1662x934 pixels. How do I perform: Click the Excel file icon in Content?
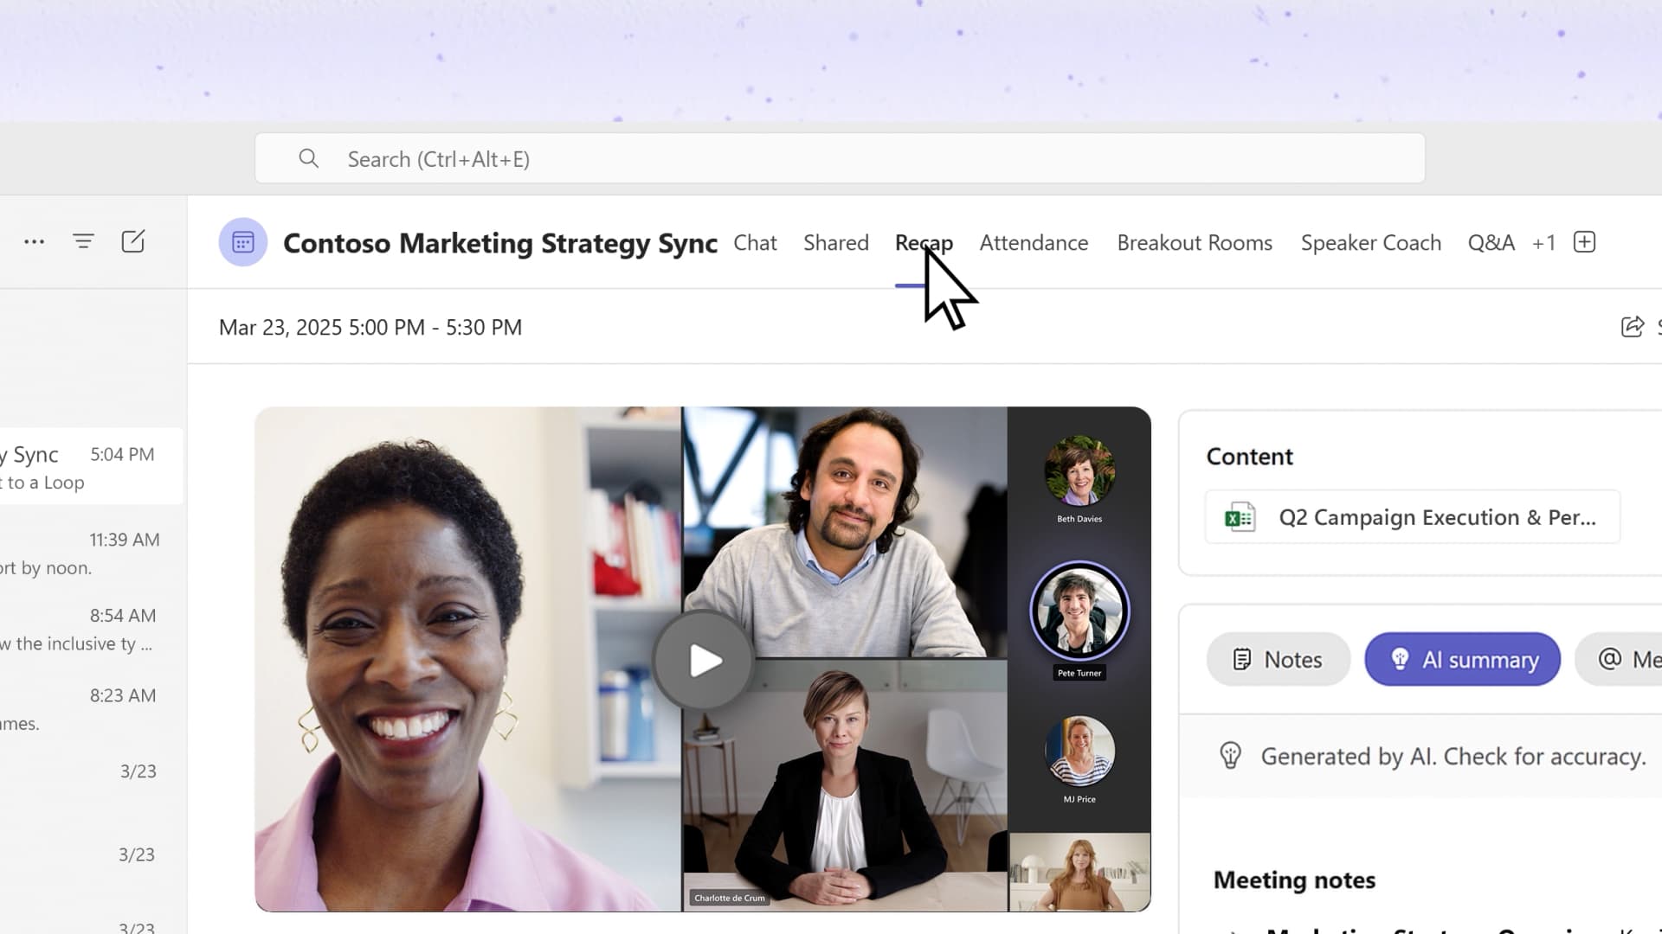coord(1240,517)
